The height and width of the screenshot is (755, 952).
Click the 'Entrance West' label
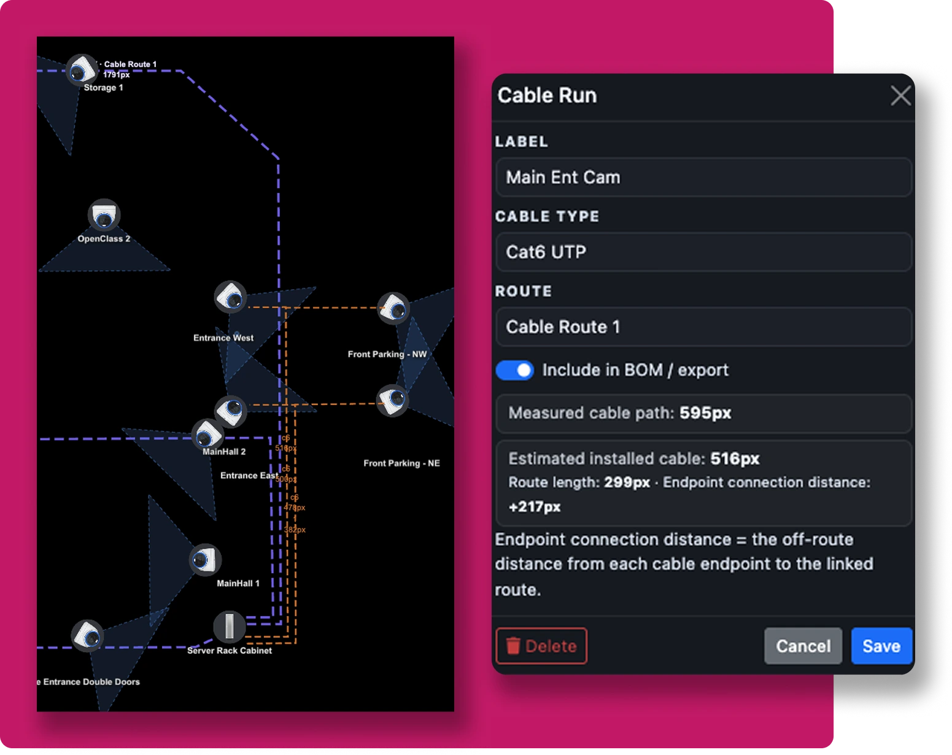[x=223, y=338]
